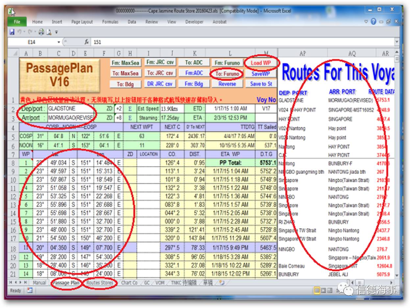The image size is (410, 308).
Task: Open the File tab
Action: coord(17,22)
